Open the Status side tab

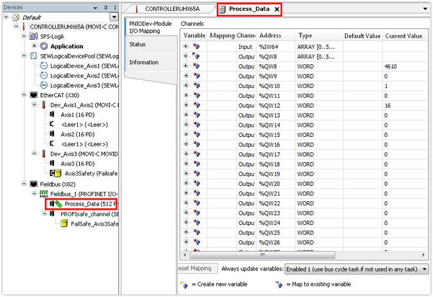151,44
